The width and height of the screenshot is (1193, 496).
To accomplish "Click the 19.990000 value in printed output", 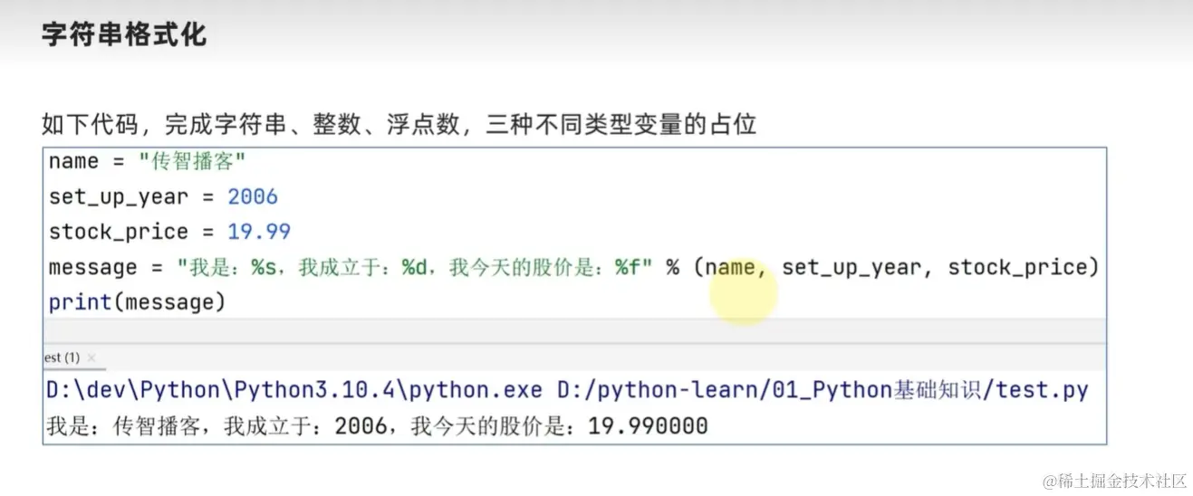I will coord(648,425).
